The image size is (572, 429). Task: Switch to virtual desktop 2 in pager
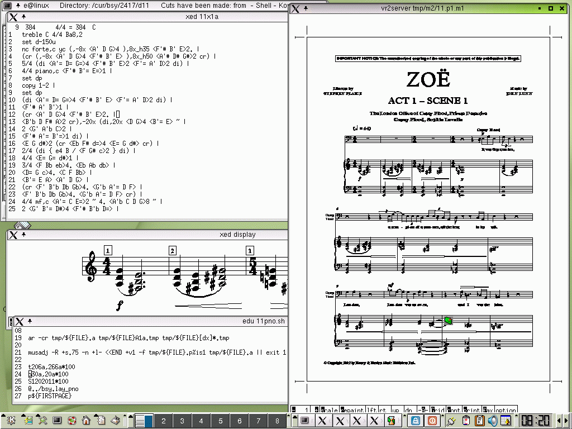tap(163, 421)
